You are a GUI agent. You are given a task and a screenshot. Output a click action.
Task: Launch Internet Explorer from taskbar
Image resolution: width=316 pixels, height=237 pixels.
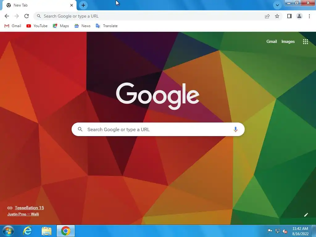pyautogui.click(x=27, y=231)
